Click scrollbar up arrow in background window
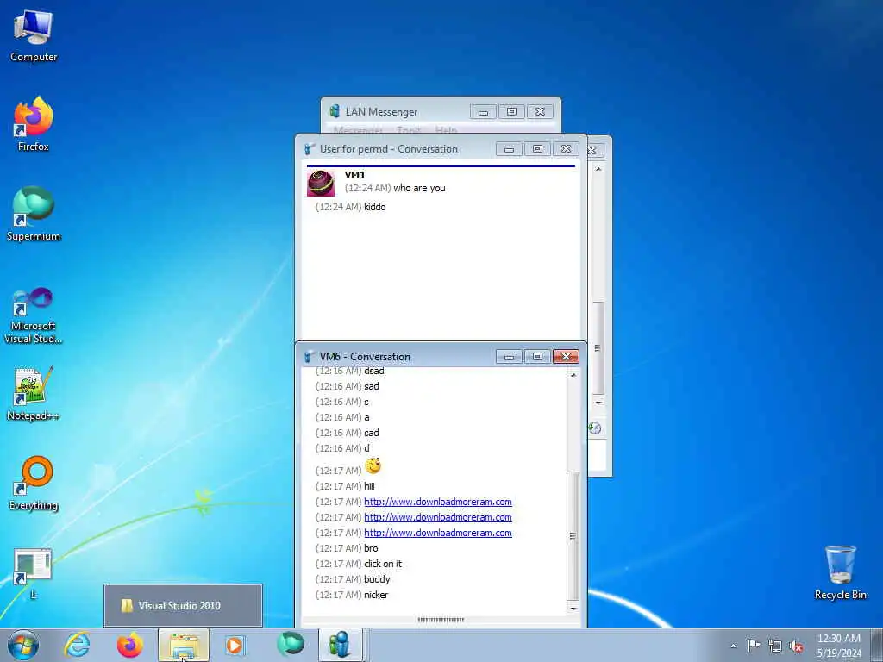Viewport: 883px width, 662px height. 598,169
